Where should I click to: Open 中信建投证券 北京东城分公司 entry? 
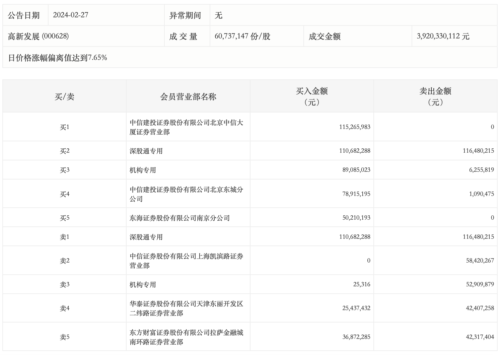[186, 194]
